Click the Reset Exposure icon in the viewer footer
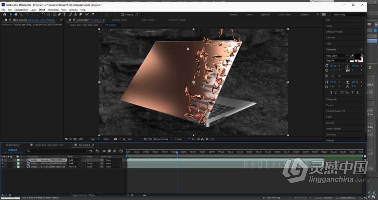The width and height of the screenshot is (378, 200). pos(207,139)
